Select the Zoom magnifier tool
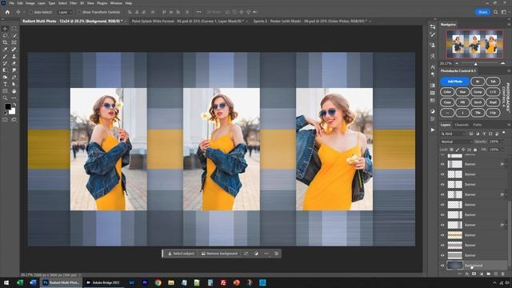The image size is (512, 288). [x=6, y=98]
